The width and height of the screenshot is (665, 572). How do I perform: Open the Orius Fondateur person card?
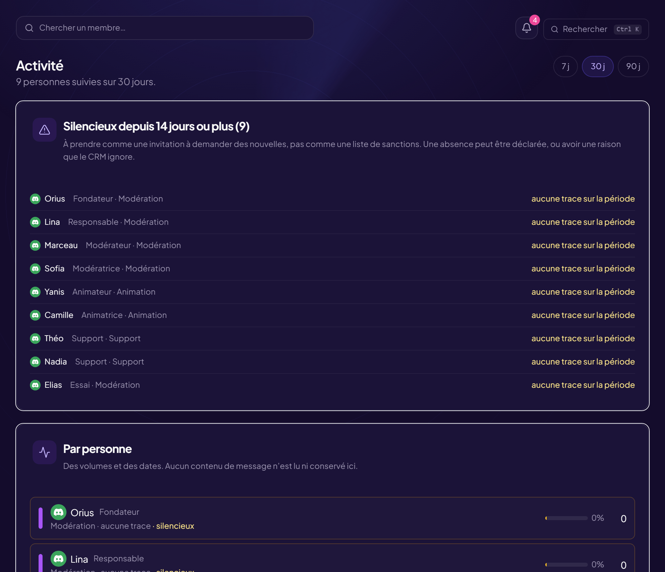(x=332, y=518)
